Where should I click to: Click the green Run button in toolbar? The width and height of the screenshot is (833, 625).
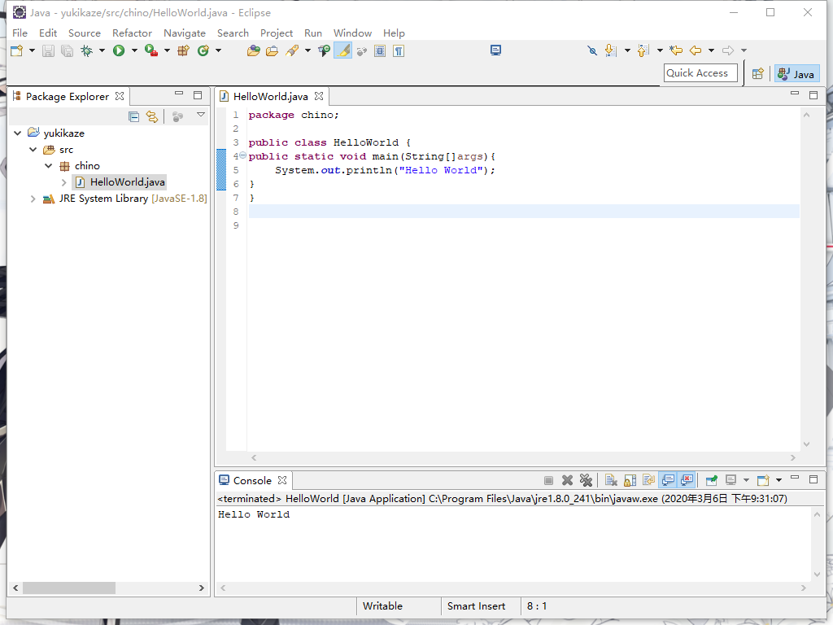point(119,50)
